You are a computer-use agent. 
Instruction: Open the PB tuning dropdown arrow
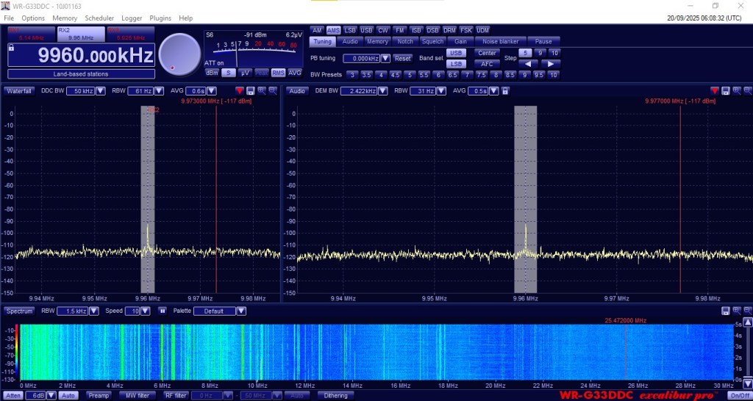(385, 59)
